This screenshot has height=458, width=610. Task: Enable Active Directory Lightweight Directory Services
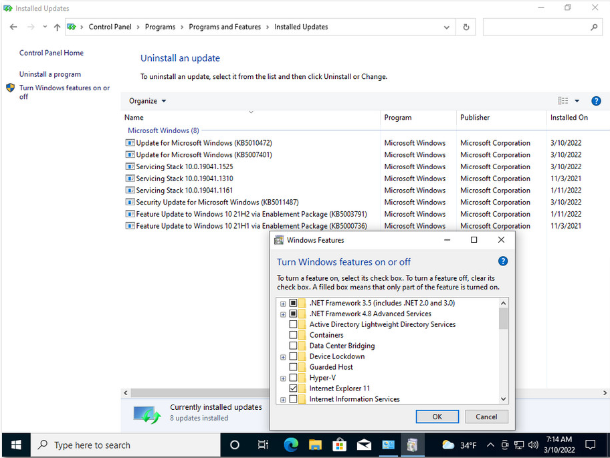tap(294, 324)
